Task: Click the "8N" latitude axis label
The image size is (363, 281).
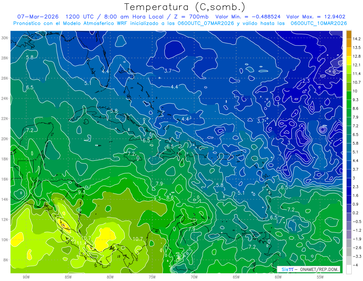Action: [x=5, y=260]
